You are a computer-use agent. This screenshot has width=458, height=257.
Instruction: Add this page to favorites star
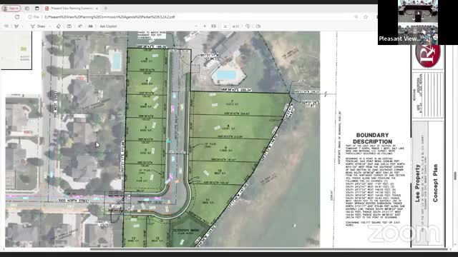pos(366,17)
